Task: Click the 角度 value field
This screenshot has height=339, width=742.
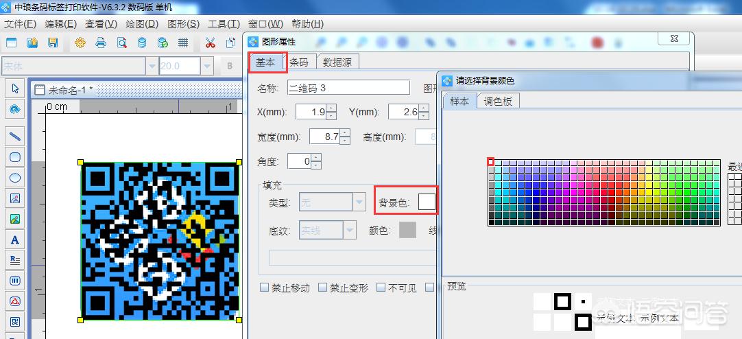Action: coord(300,161)
